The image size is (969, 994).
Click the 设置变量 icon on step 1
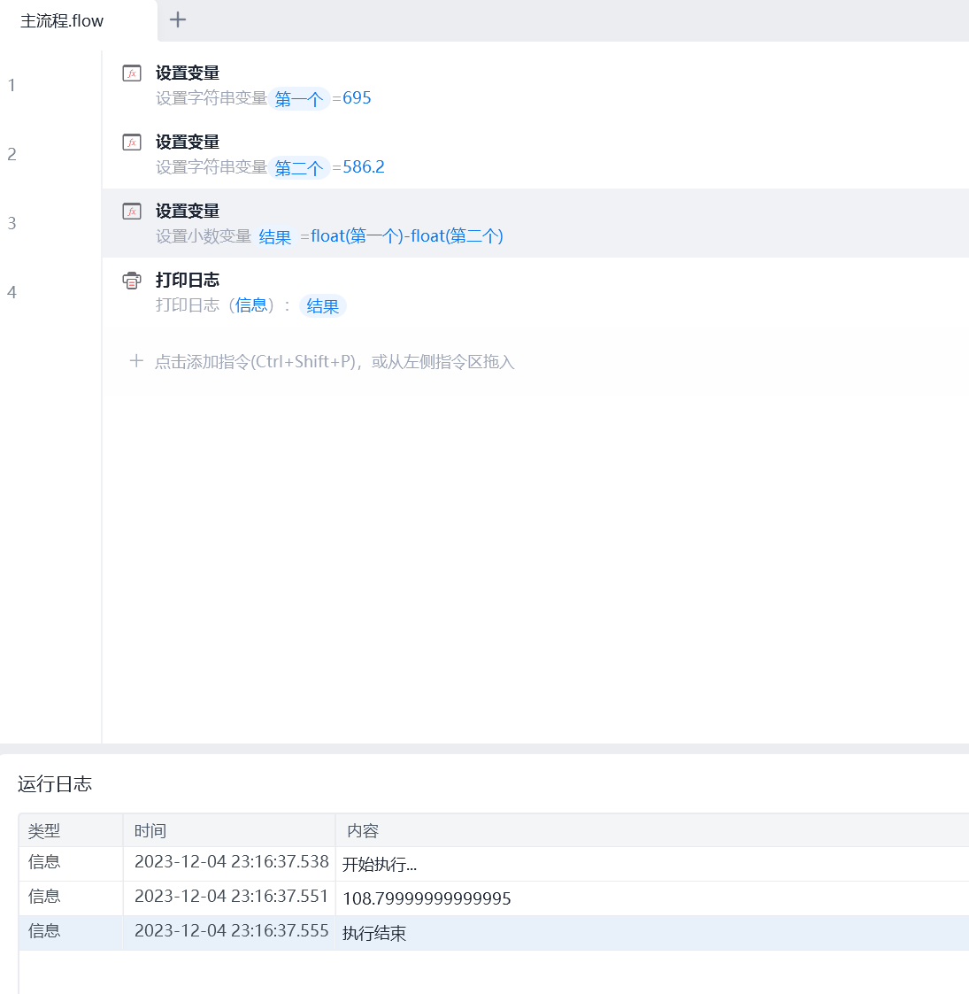pos(132,73)
